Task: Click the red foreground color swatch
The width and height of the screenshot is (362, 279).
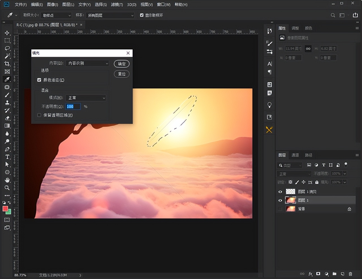Action: [x=5, y=209]
